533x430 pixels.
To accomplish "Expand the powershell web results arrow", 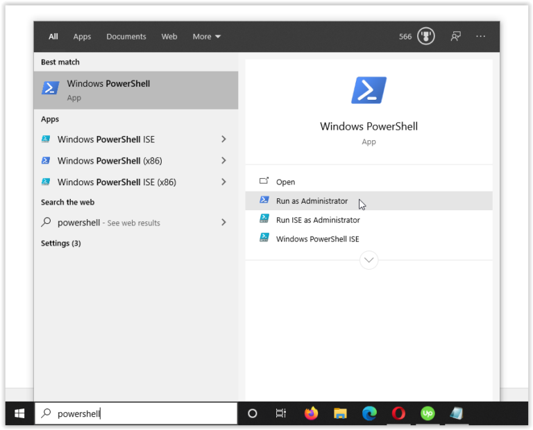I will pos(223,222).
